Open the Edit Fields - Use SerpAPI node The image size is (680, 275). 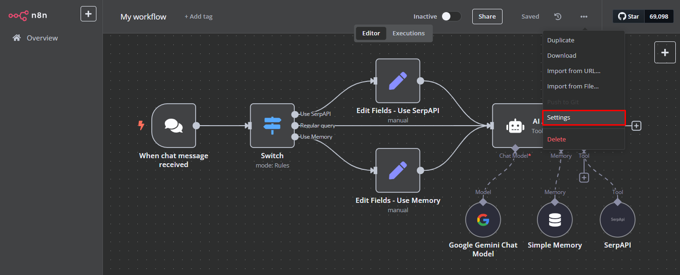397,81
